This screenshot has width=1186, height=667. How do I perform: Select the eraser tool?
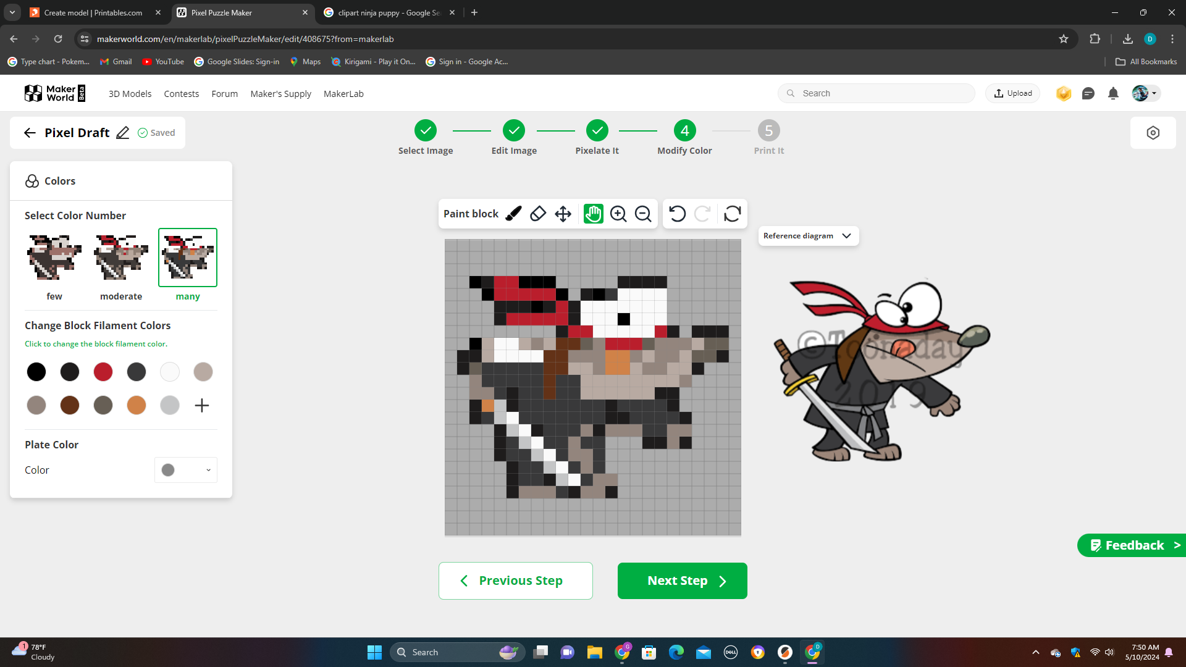(x=538, y=214)
